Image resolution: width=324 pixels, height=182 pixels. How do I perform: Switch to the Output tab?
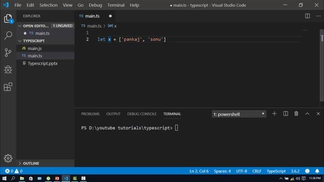113,114
